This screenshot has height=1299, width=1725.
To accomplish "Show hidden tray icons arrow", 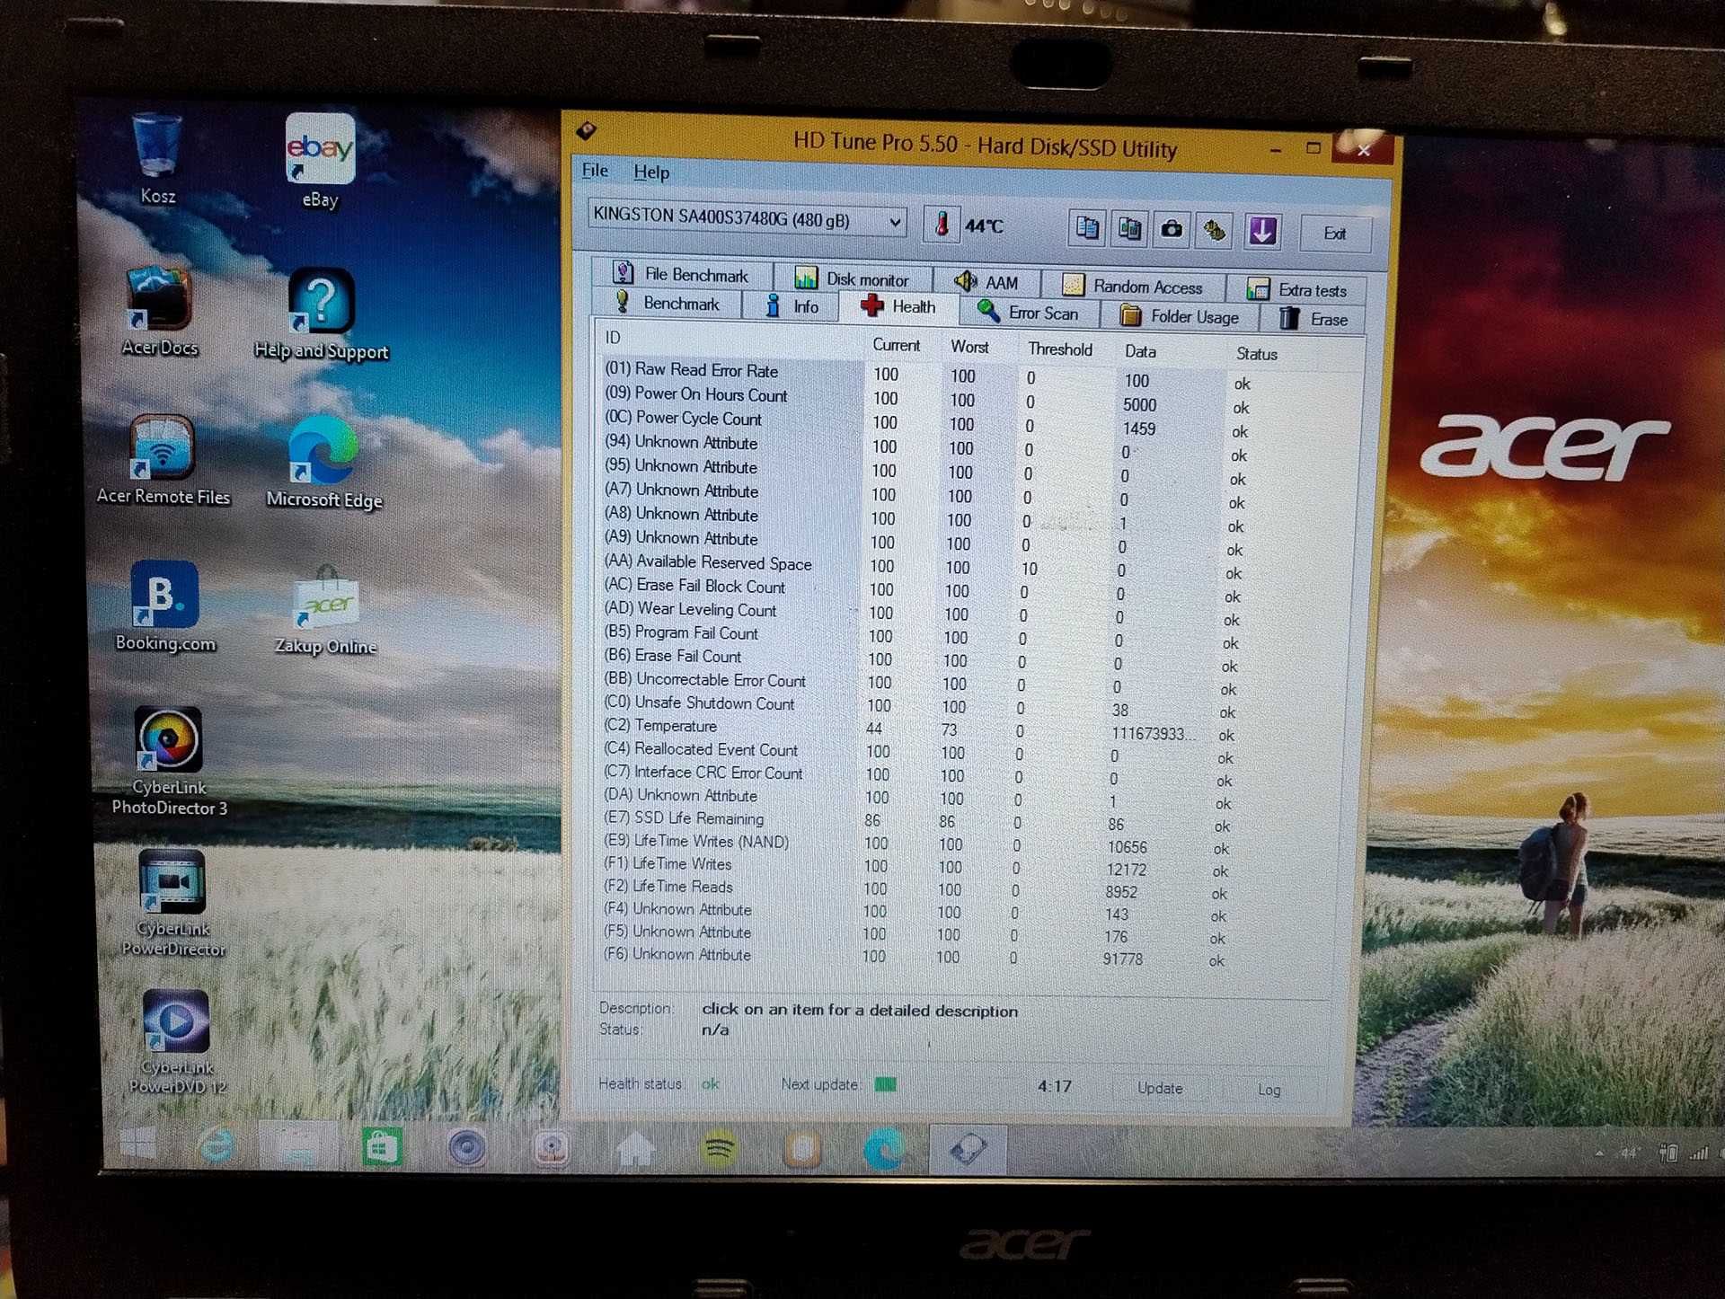I will [1598, 1153].
